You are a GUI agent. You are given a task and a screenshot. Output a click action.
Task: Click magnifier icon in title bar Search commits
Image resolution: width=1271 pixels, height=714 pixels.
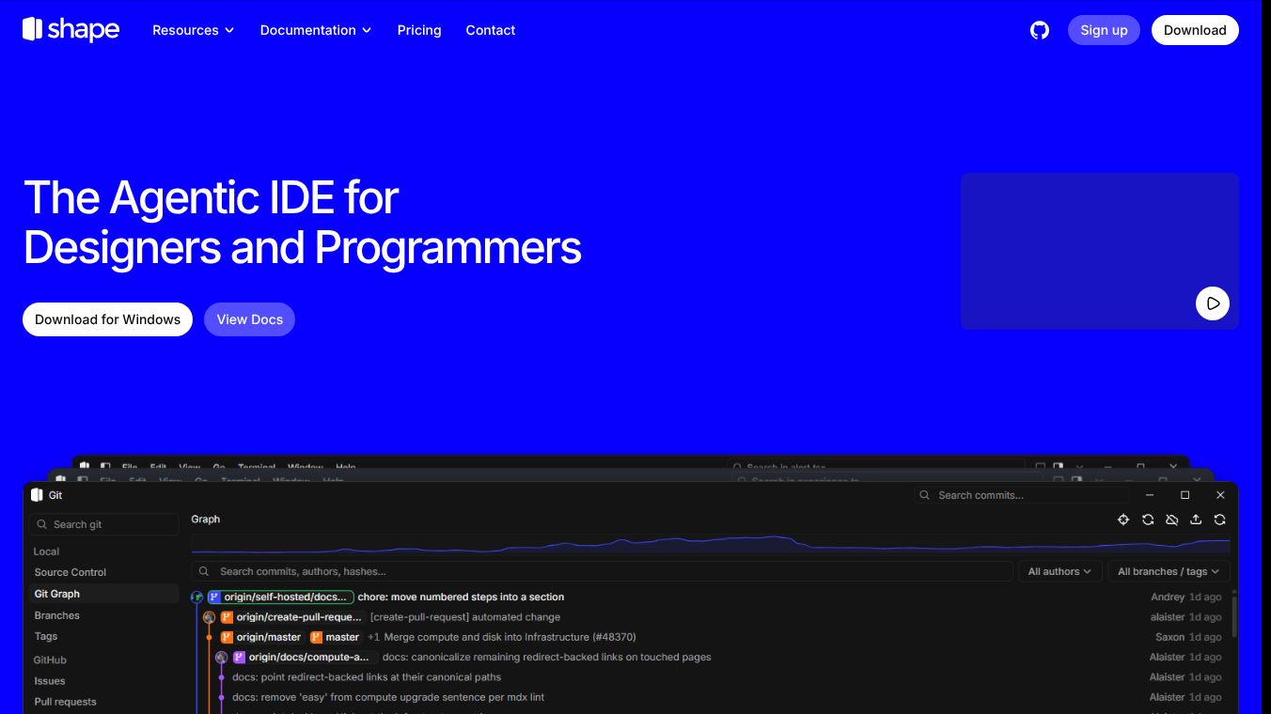[925, 495]
